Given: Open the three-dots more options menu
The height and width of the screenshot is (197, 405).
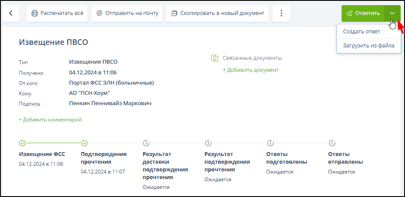Looking at the screenshot, I should tap(281, 13).
